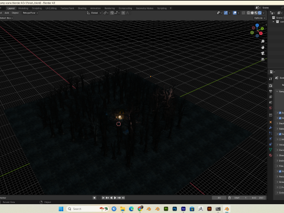
Task: Open the Modifiers wrench properties tab
Action: point(270,128)
